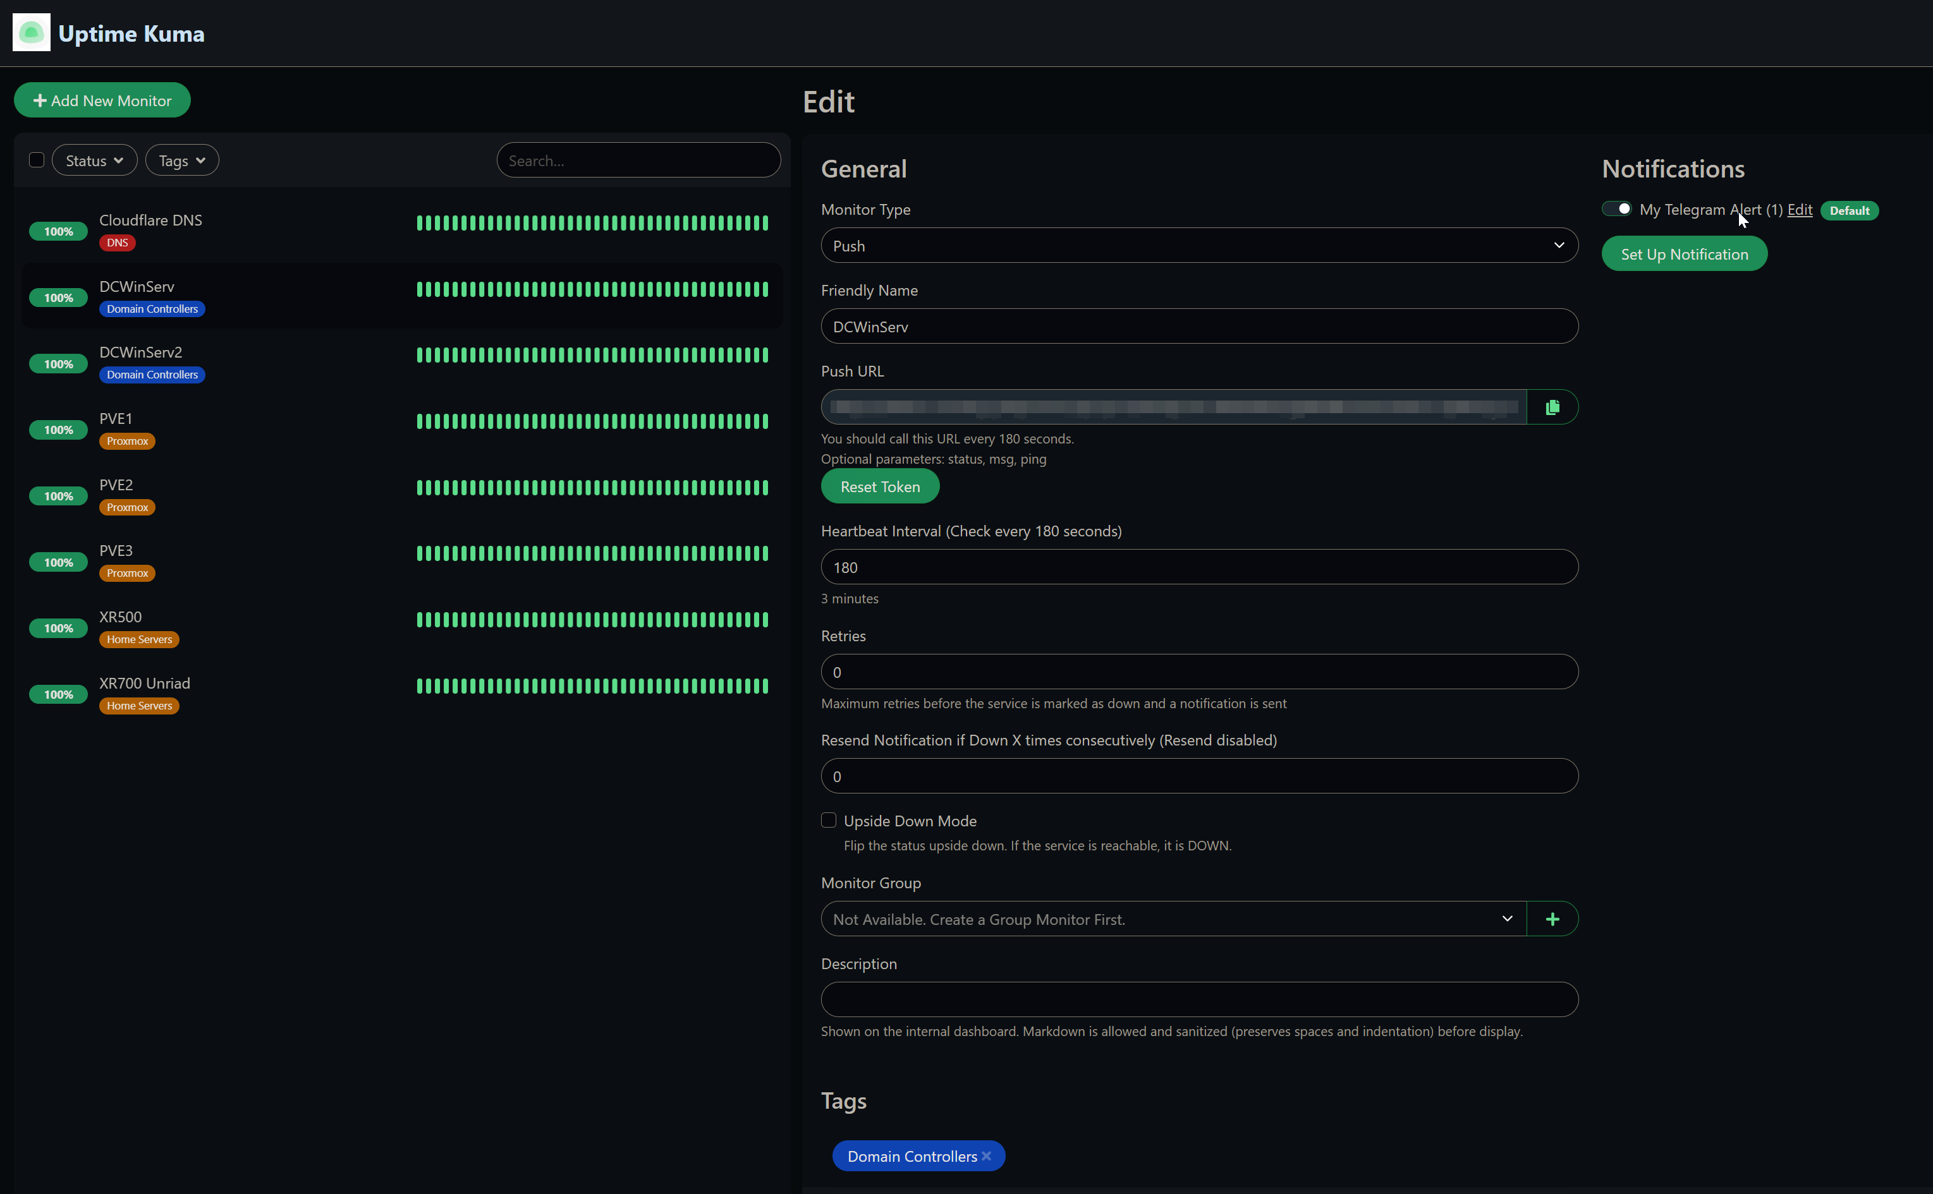
Task: Click the Proxmox tag badge on PVE1
Action: [126, 441]
